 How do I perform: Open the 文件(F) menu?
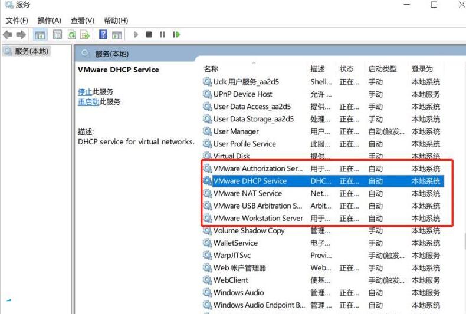click(17, 21)
